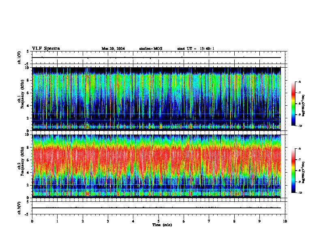321x248 pixels.
Task: Click the "-8" tick on ch.2 color bar
Action: tap(299, 171)
